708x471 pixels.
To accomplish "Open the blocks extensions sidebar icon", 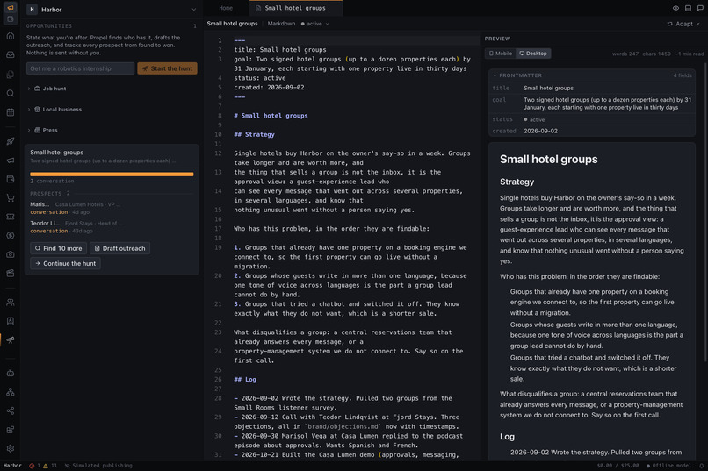I will pos(10,430).
